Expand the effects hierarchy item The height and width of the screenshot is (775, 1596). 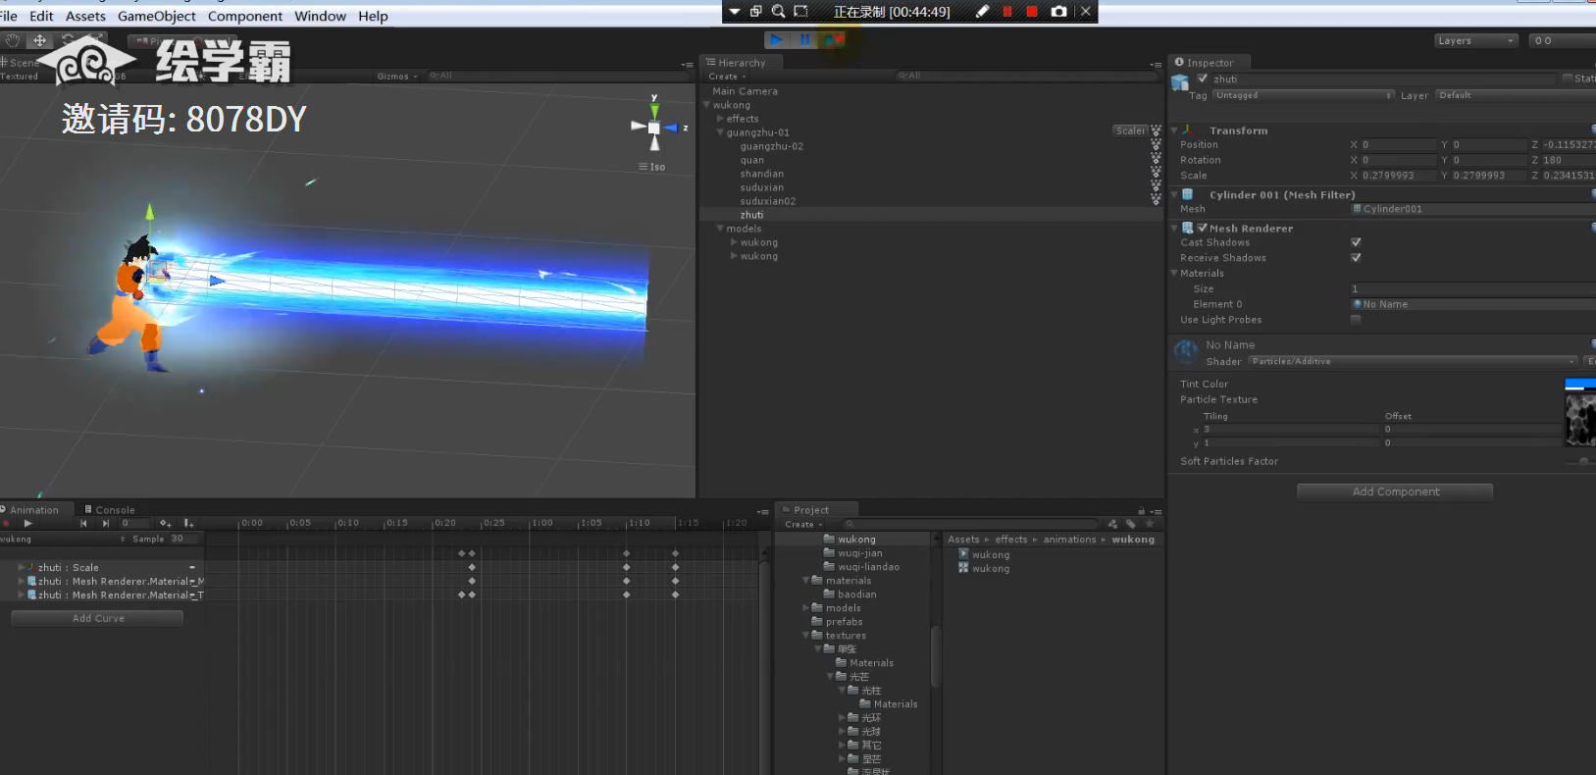click(x=720, y=119)
